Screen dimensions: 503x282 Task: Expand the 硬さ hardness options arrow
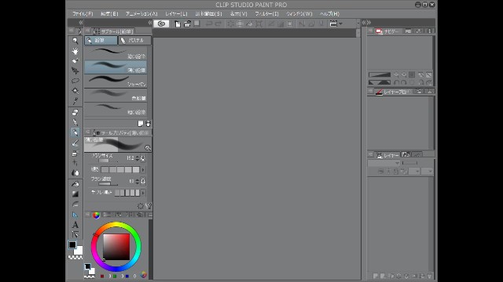143,170
